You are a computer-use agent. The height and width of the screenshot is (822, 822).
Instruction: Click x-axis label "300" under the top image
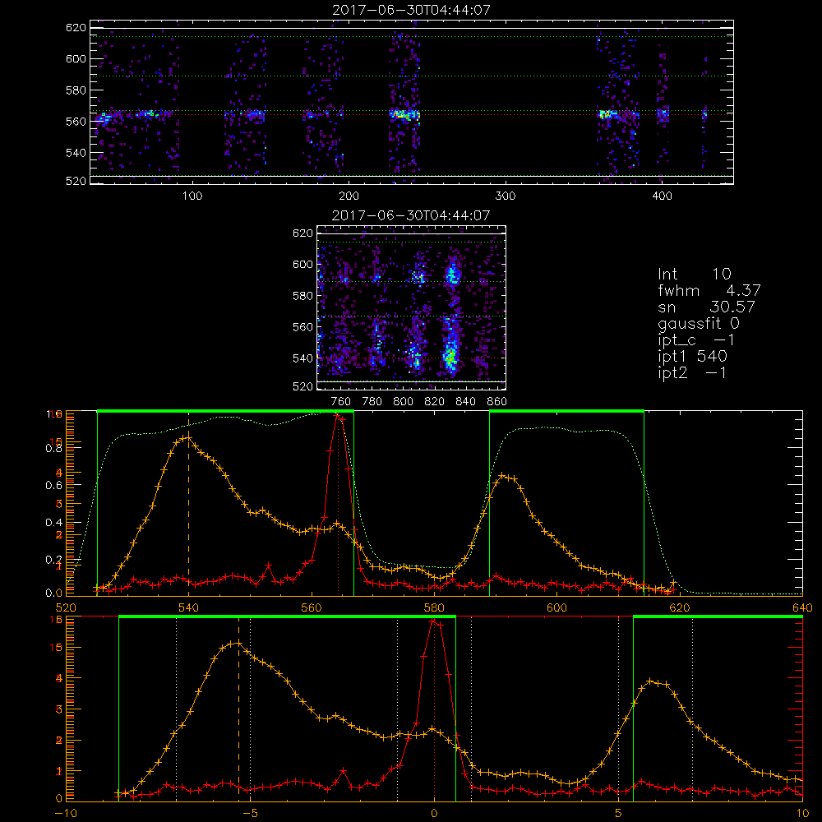pos(506,196)
